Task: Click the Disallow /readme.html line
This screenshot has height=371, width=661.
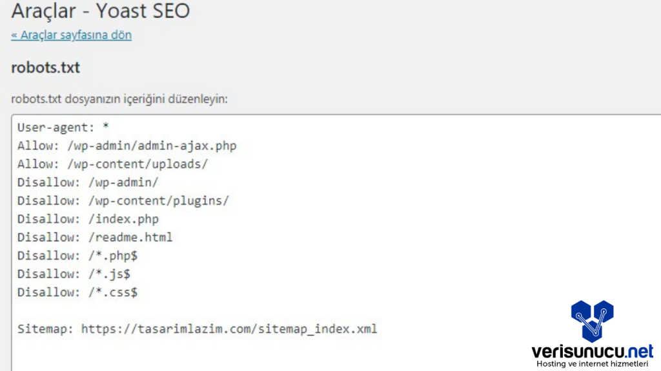Action: [x=95, y=237]
